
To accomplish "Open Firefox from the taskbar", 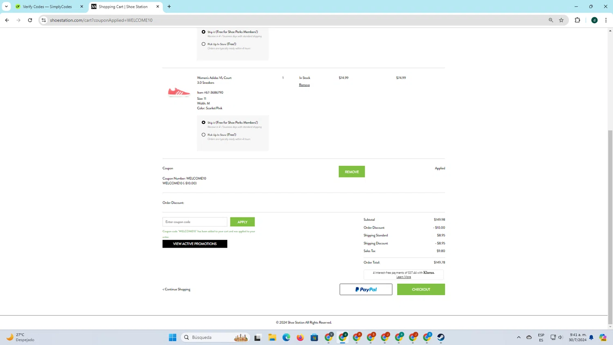I will 300,337.
